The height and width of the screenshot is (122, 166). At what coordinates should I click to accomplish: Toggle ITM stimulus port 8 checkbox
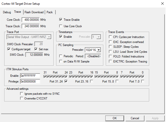[x=117, y=76]
